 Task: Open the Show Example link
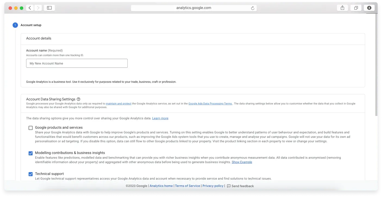pos(242,162)
